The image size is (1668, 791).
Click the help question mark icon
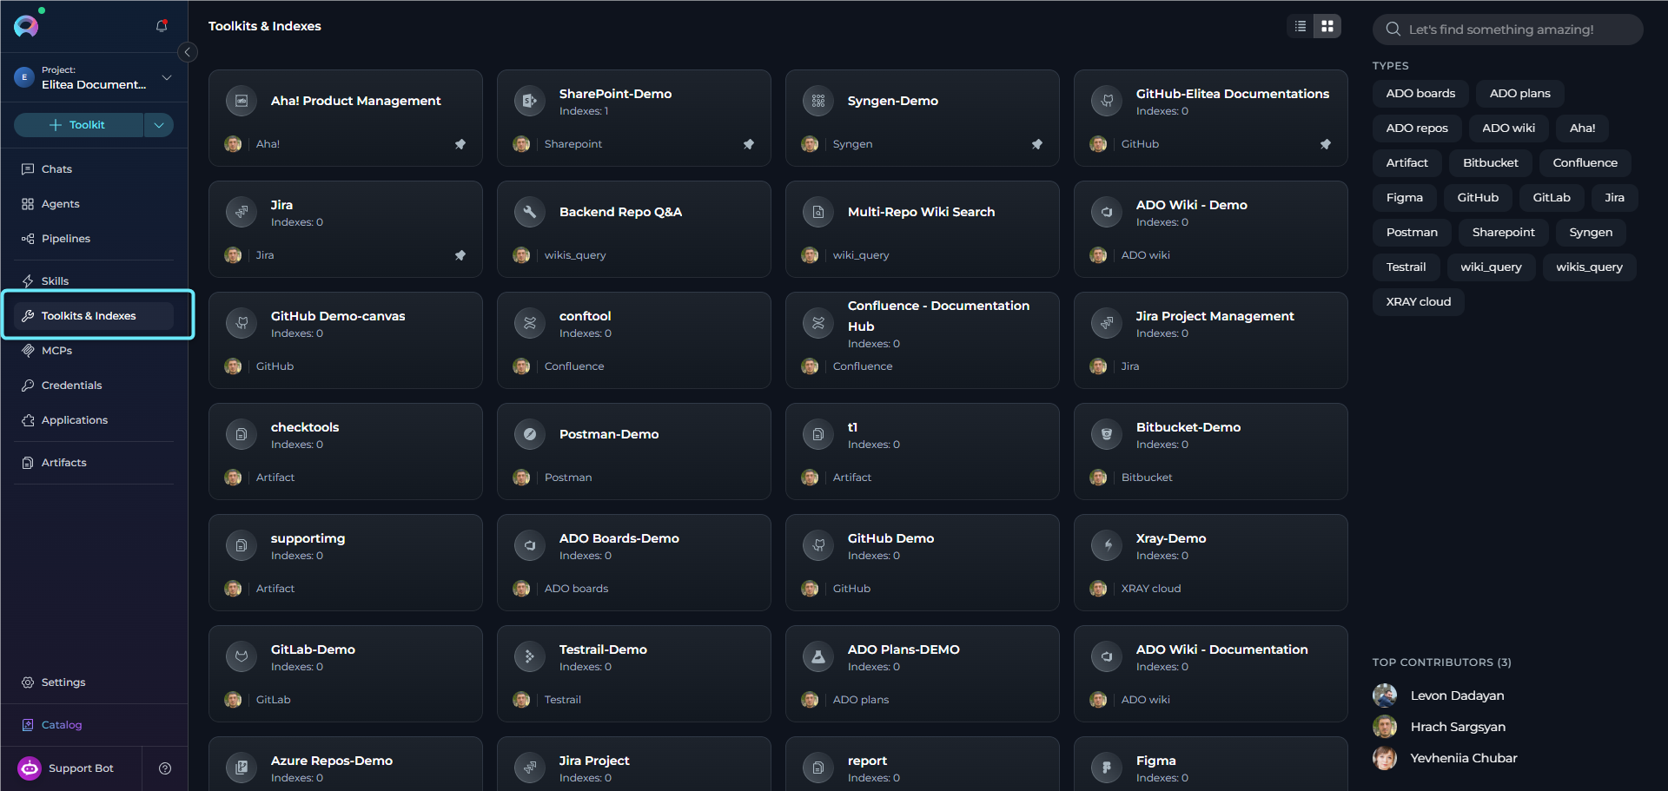pos(165,768)
